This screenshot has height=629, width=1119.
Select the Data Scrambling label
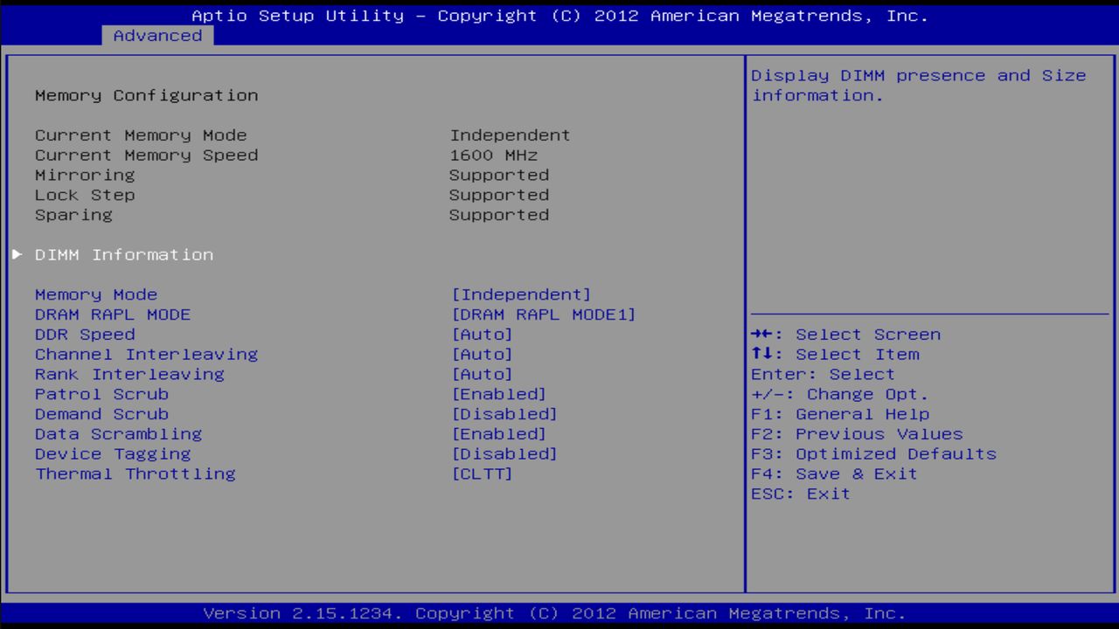point(118,434)
